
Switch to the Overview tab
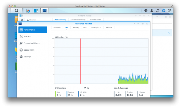pos(57,28)
